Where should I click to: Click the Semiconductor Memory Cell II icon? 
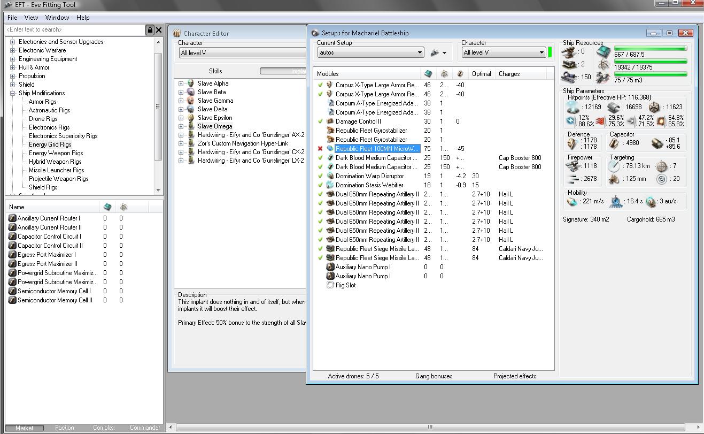point(12,300)
